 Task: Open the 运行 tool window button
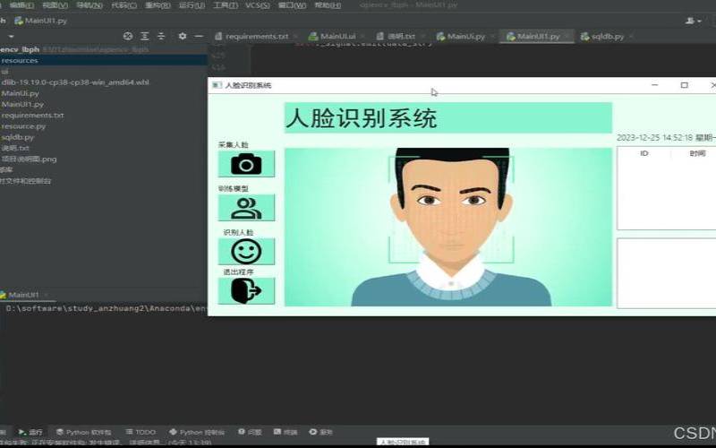pos(30,432)
